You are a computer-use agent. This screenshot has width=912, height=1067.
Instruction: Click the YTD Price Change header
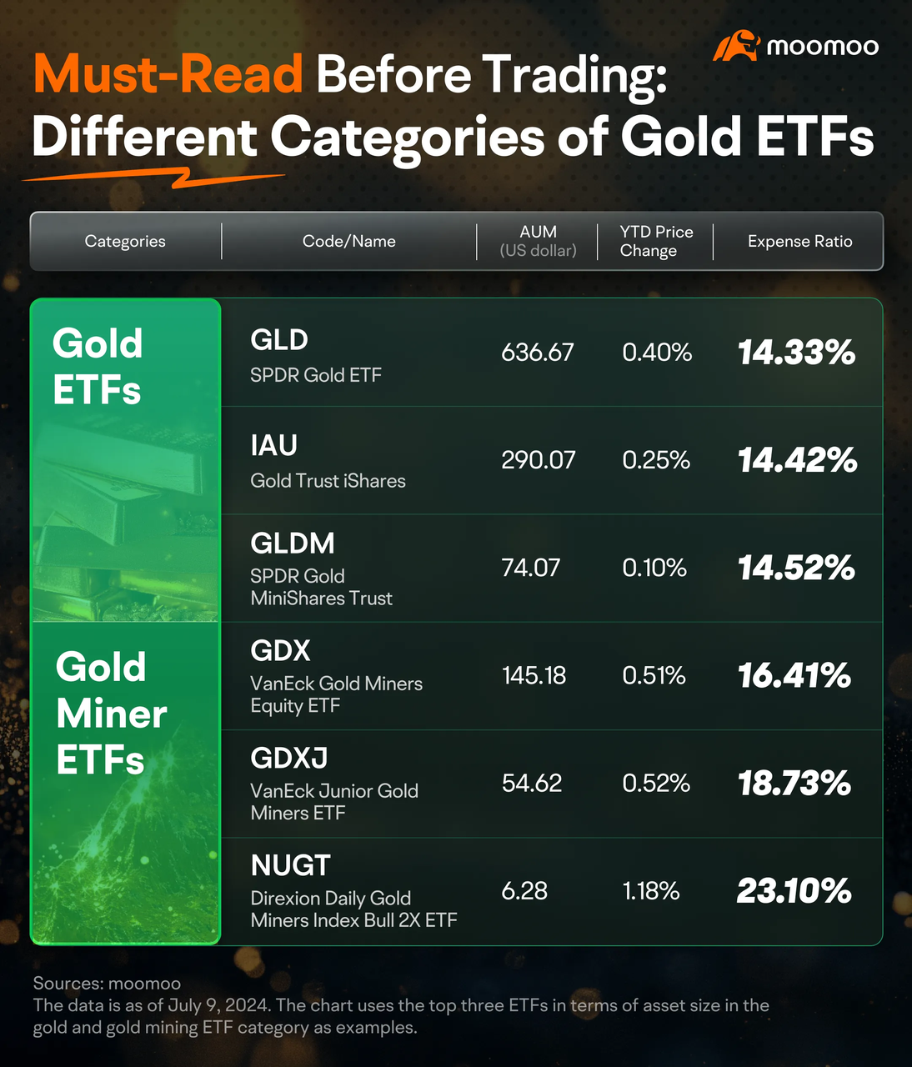pos(656,241)
